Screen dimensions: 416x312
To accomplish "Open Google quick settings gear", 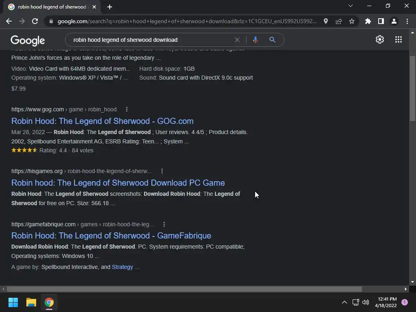I will point(380,39).
